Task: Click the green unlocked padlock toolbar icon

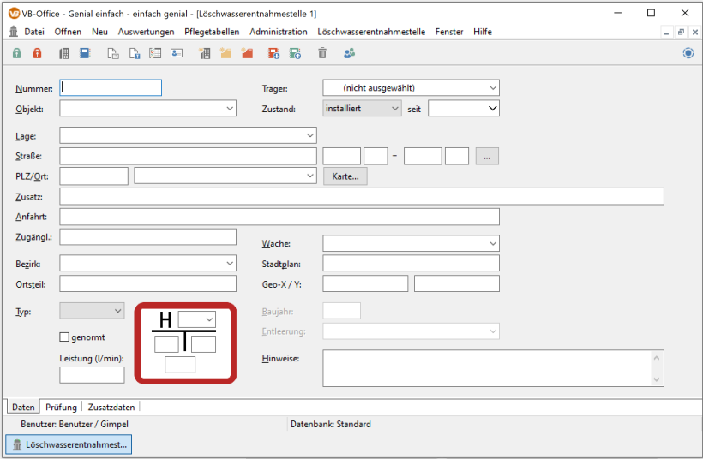Action: point(16,53)
